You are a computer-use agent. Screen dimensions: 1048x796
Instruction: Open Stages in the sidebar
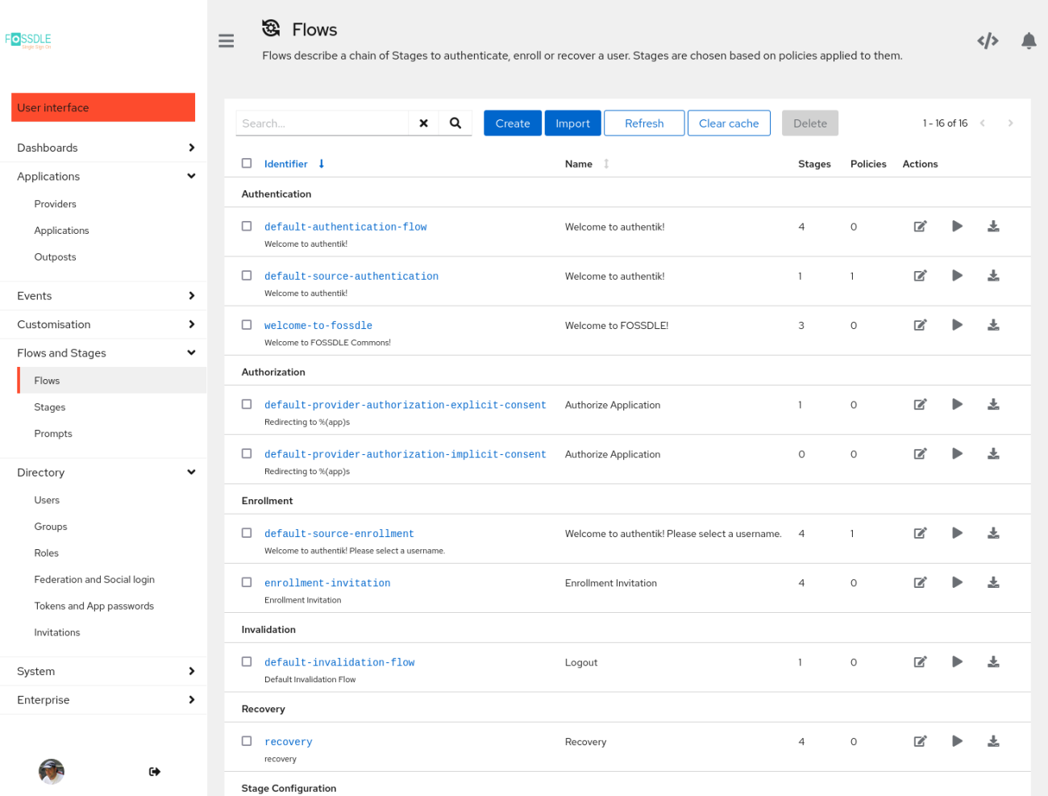click(x=50, y=407)
